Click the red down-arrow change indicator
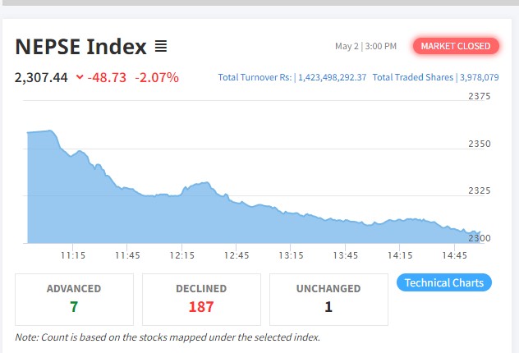Screen dimensions: 519x353 coord(80,78)
